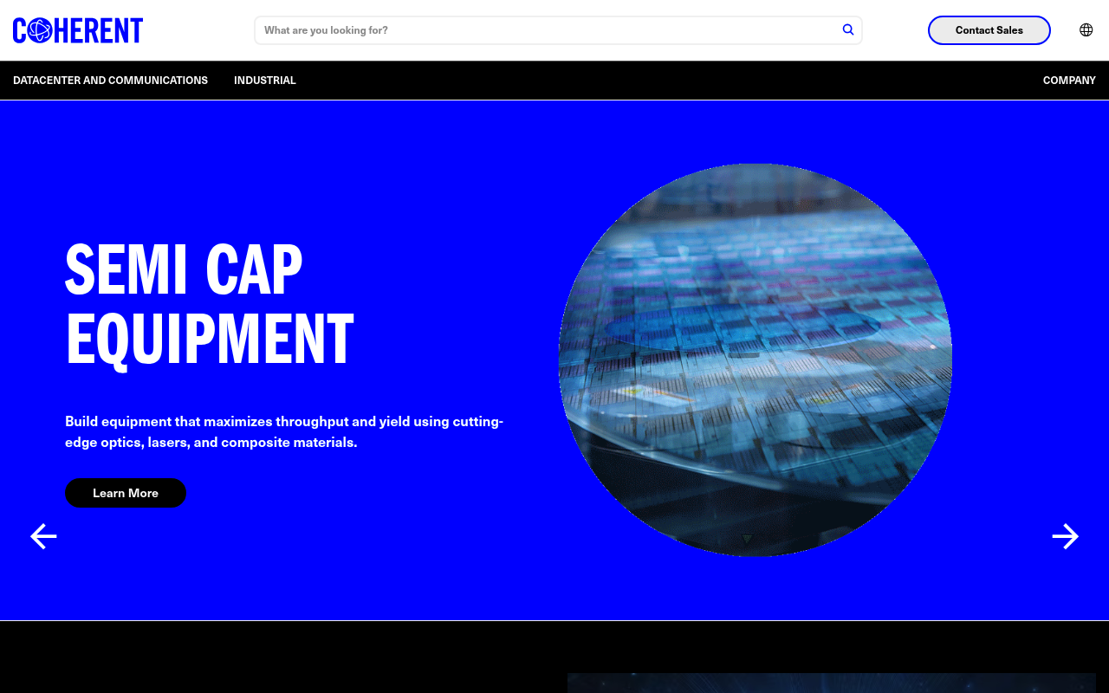Advance carousel with right arrow

[x=1066, y=536]
